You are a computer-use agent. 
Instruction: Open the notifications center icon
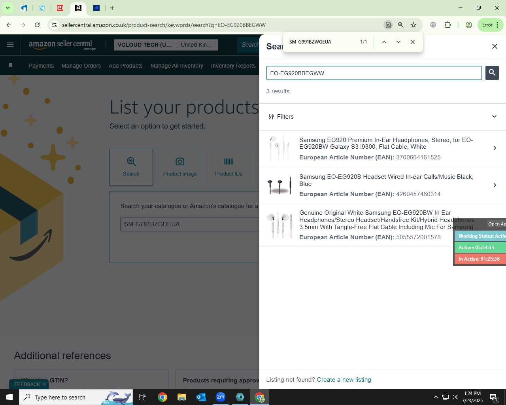[x=493, y=397]
